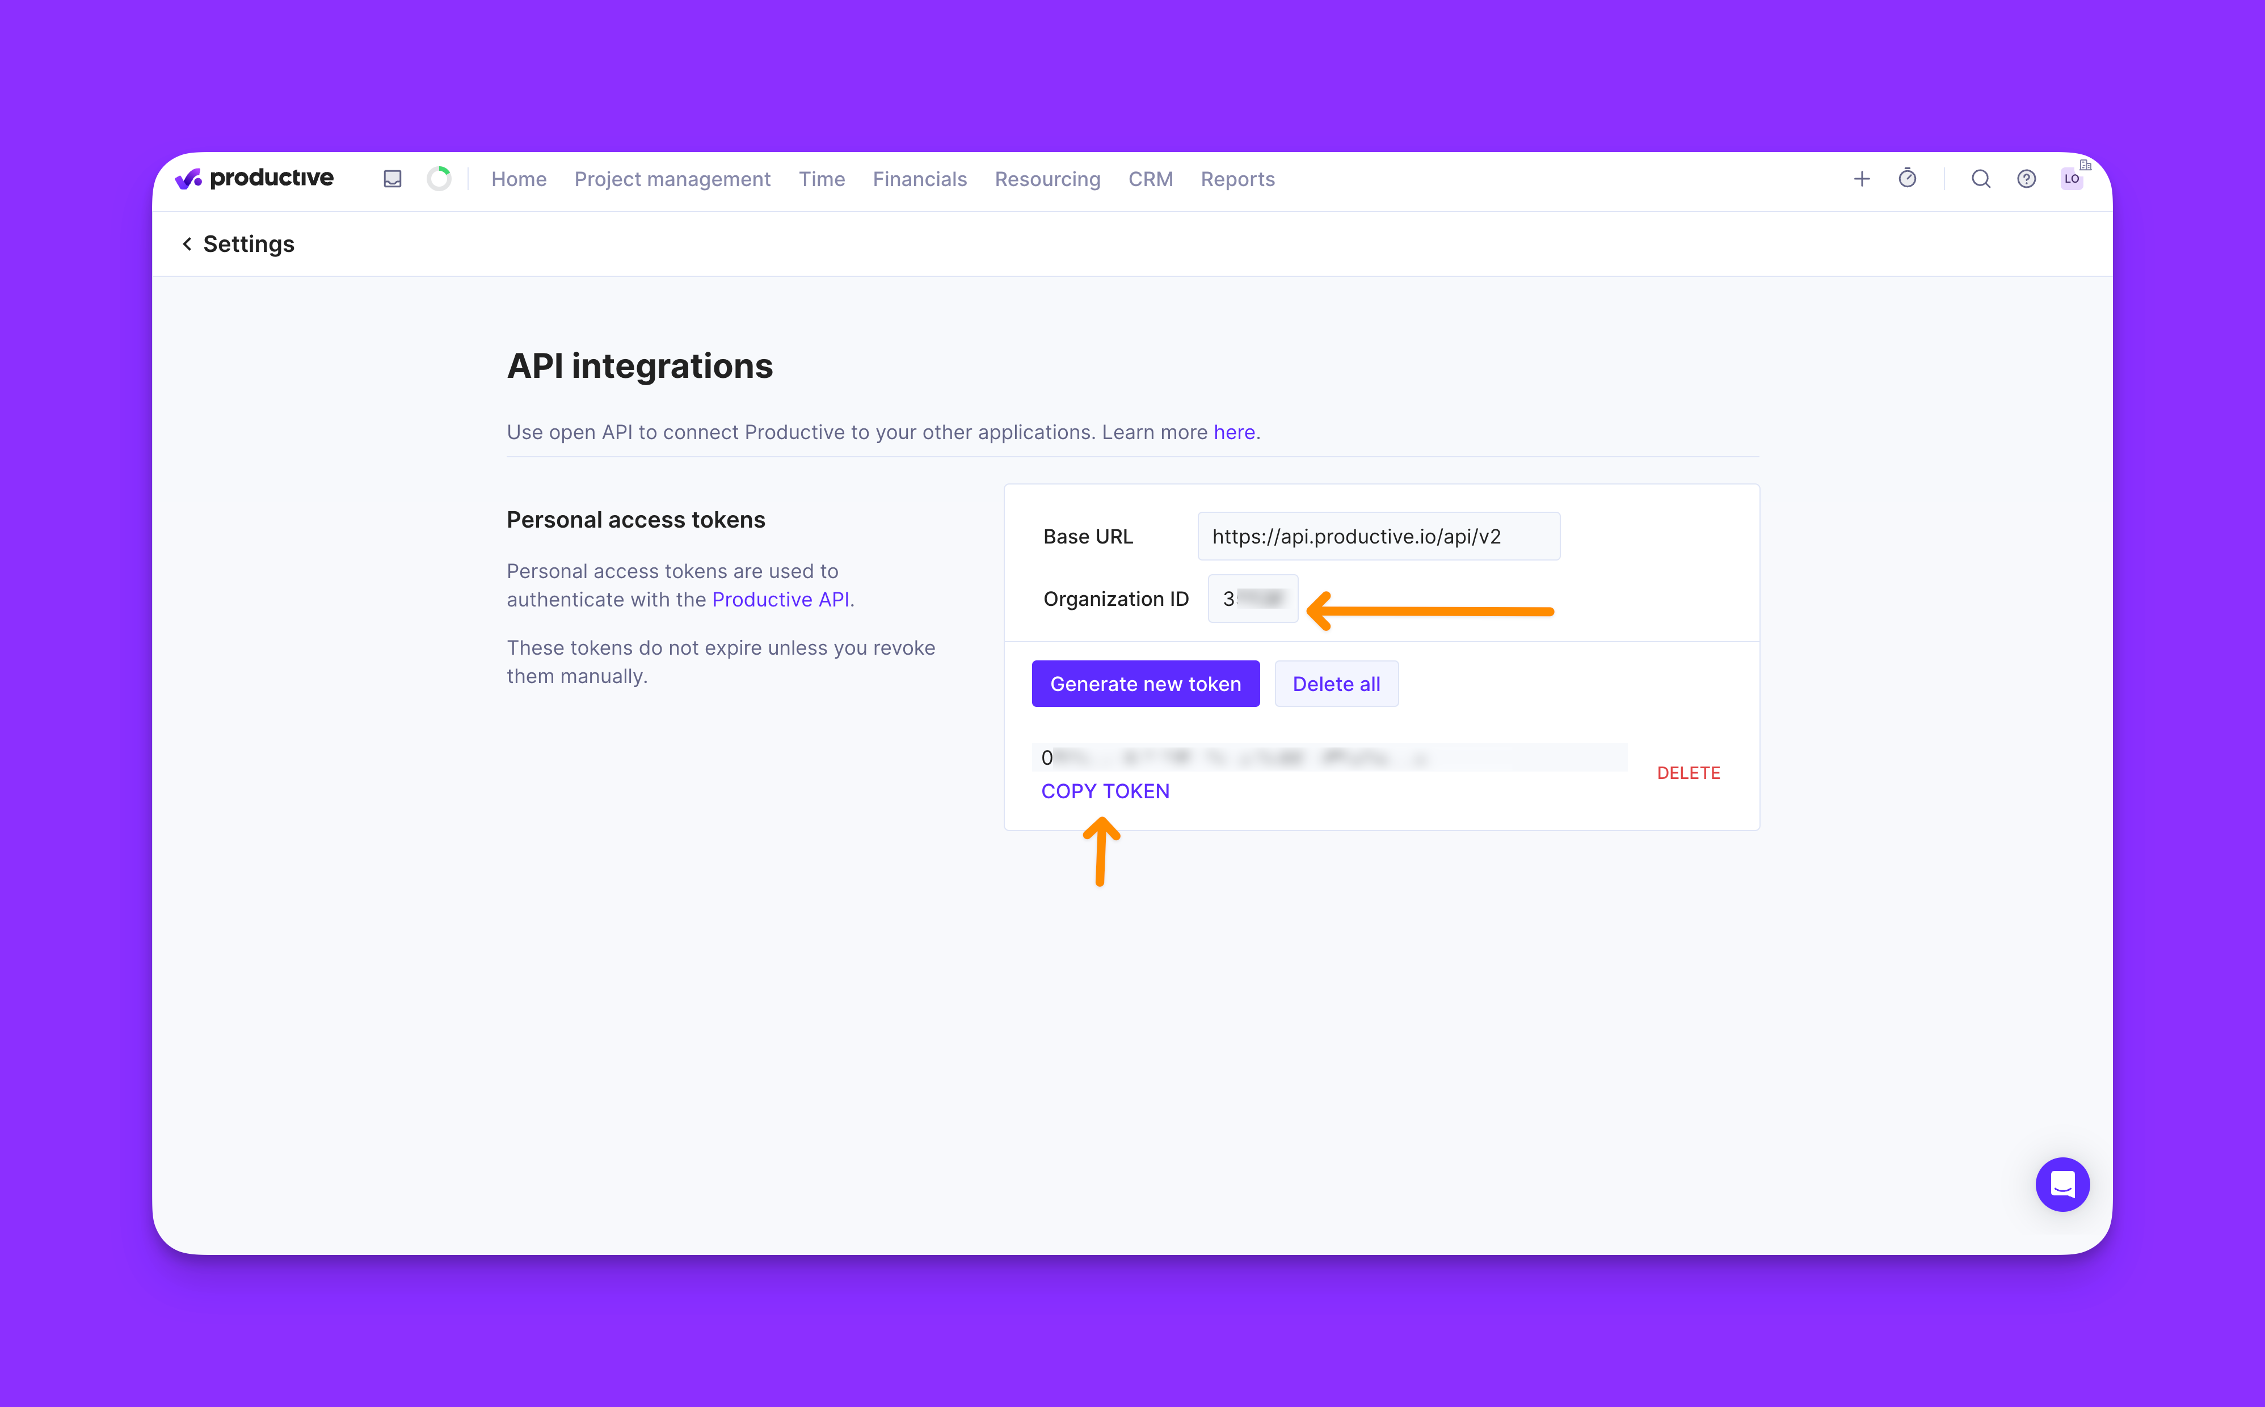Click the Base URL field
The height and width of the screenshot is (1407, 2265).
pos(1378,537)
